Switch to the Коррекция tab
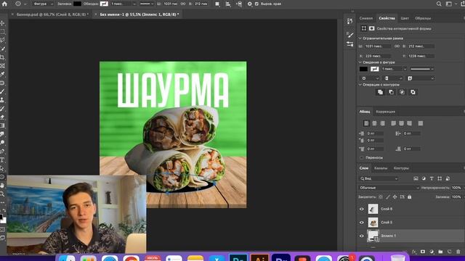The width and height of the screenshot is (465, 261). pos(385,112)
